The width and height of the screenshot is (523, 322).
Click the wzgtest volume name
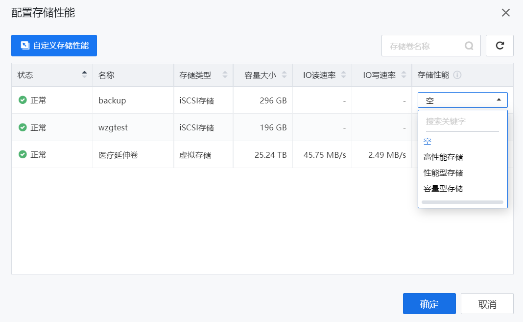[x=113, y=127]
